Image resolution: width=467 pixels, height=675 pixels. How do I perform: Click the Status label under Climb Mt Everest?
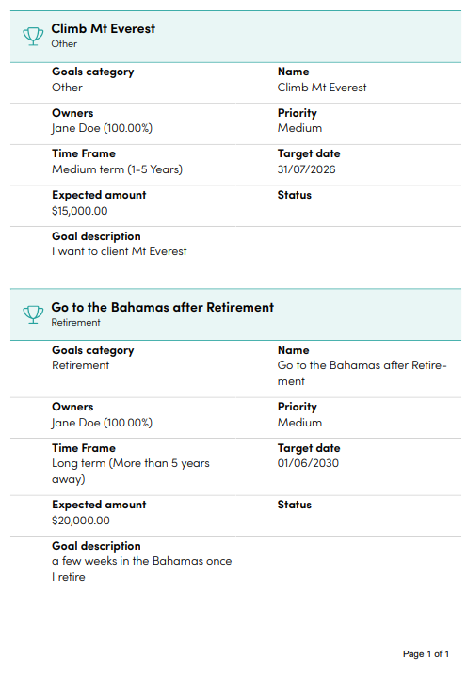pyautogui.click(x=295, y=195)
